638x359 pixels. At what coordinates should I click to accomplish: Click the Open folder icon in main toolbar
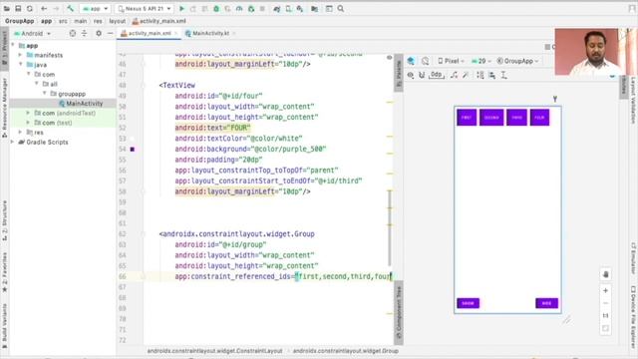(x=7, y=9)
